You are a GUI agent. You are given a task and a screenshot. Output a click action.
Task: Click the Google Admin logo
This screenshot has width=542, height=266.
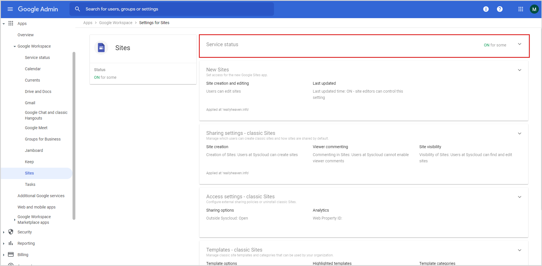(x=38, y=9)
